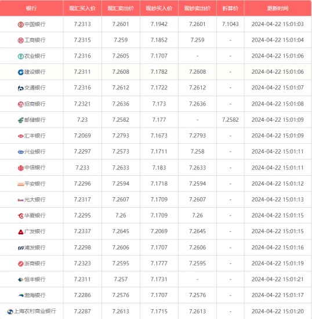Select the 现钞卖出价 column header
Image resolution: width=312 pixels, height=319 pixels.
click(x=197, y=8)
